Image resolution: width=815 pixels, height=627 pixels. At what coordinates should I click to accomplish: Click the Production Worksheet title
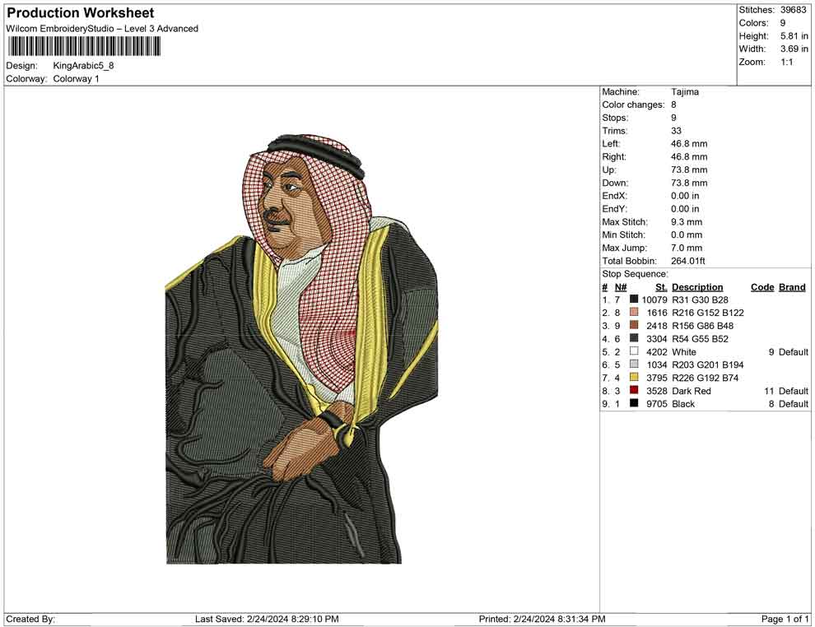pyautogui.click(x=81, y=13)
